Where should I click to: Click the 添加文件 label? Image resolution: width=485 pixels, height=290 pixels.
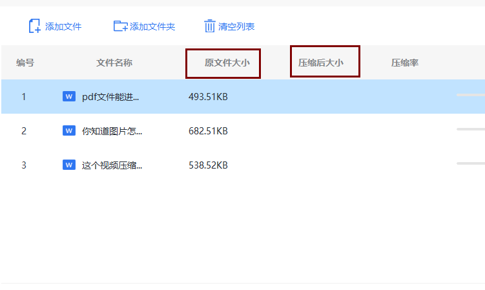click(63, 26)
